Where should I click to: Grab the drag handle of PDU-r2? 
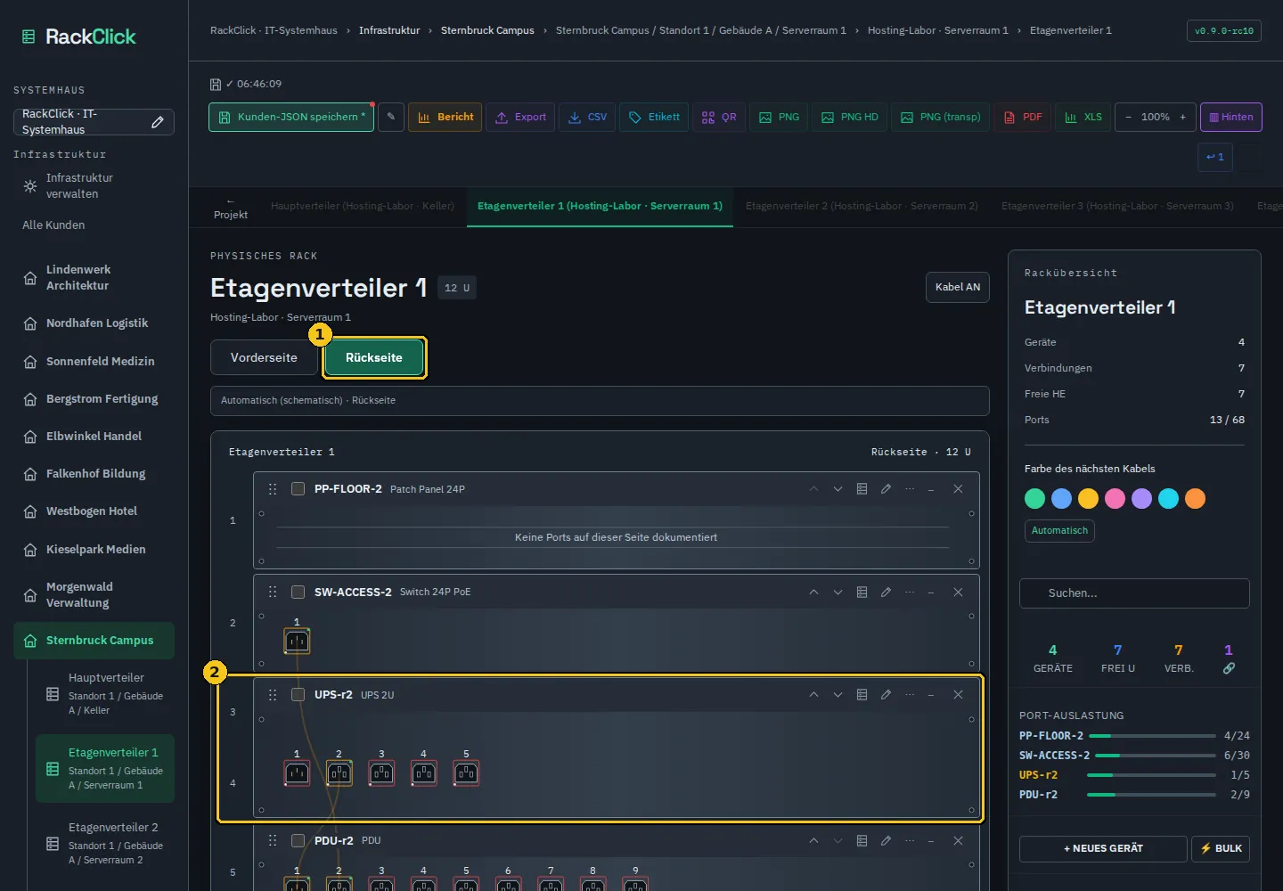273,841
